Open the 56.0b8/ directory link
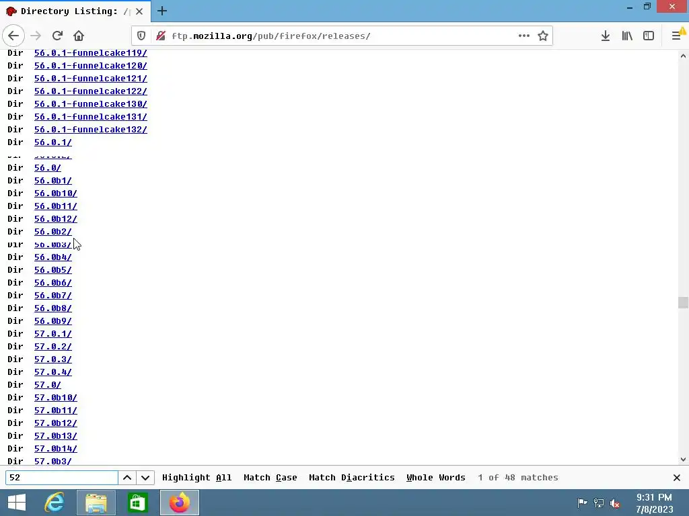This screenshot has height=516, width=689. point(52,308)
